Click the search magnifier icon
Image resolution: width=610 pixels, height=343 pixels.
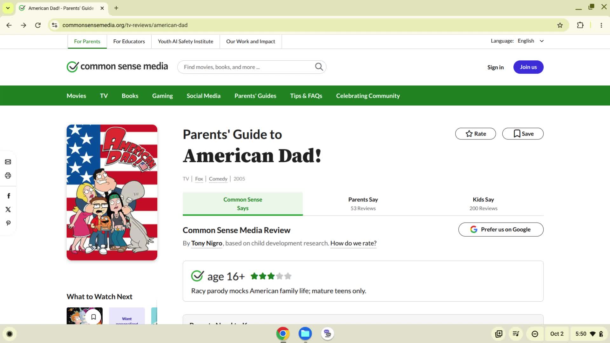pyautogui.click(x=319, y=67)
